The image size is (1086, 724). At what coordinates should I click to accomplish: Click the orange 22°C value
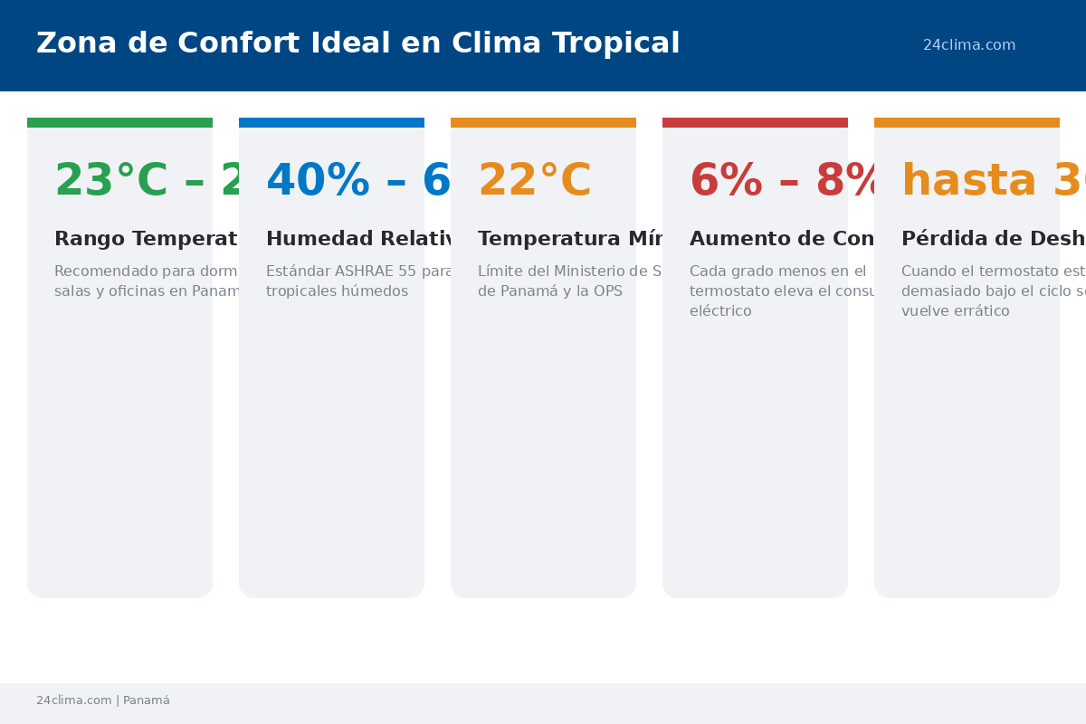(x=534, y=181)
